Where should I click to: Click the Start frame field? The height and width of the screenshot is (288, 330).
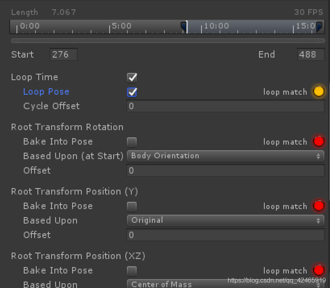[x=64, y=54]
